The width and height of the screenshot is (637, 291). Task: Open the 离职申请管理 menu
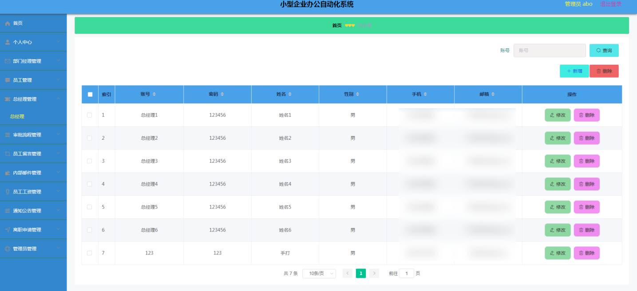coord(33,230)
